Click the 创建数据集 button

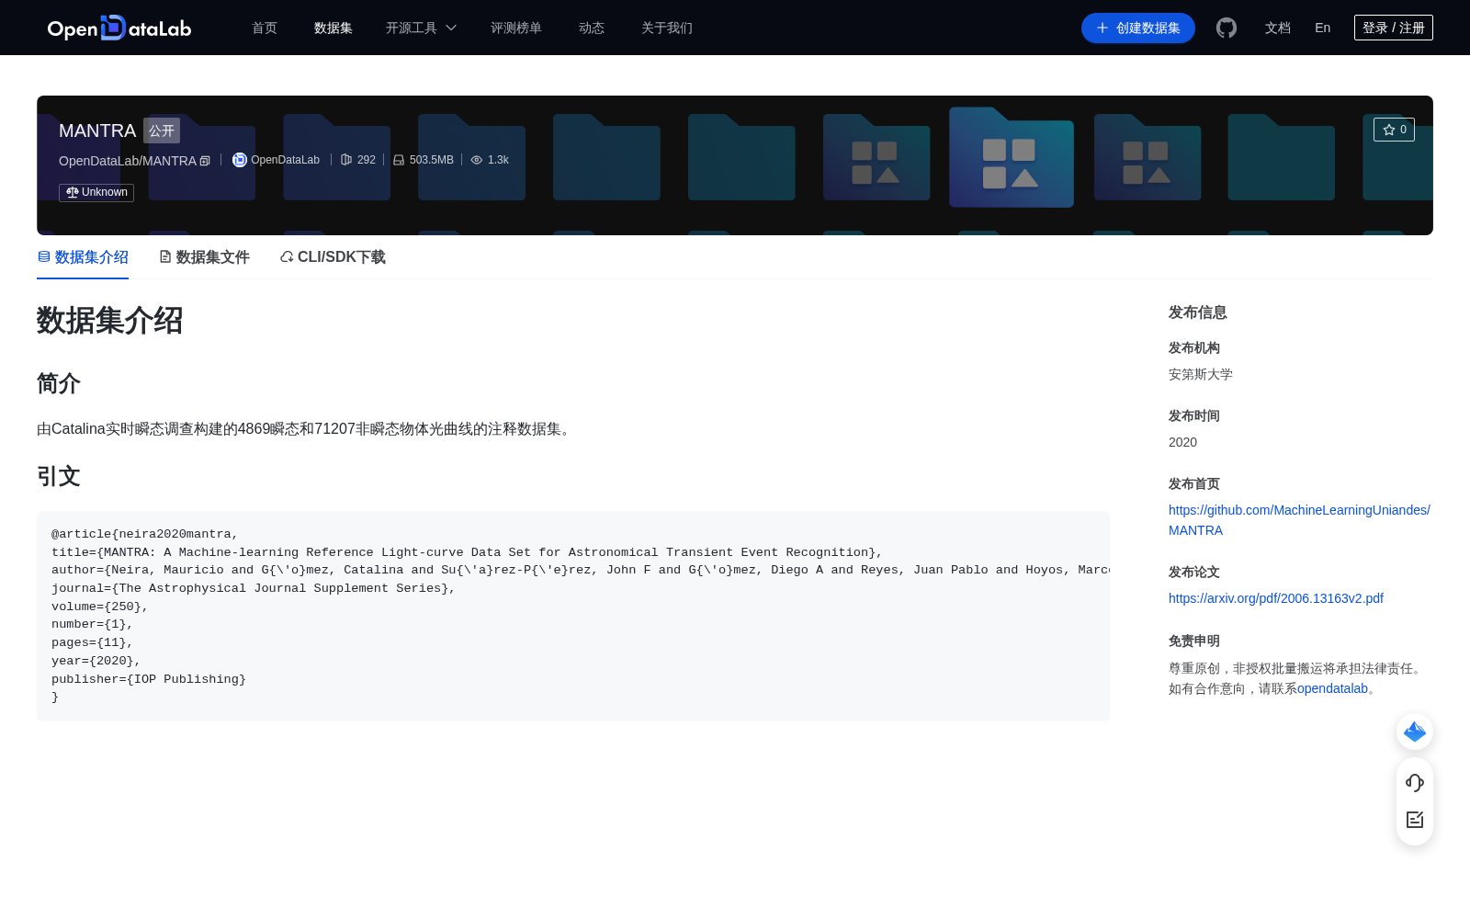pos(1137,28)
